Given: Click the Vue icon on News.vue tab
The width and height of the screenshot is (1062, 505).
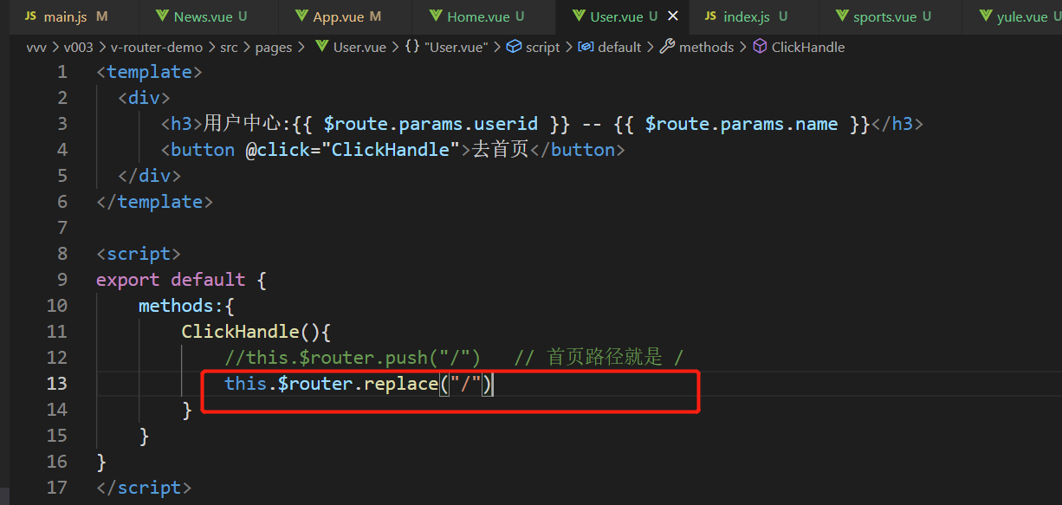Looking at the screenshot, I should [162, 16].
